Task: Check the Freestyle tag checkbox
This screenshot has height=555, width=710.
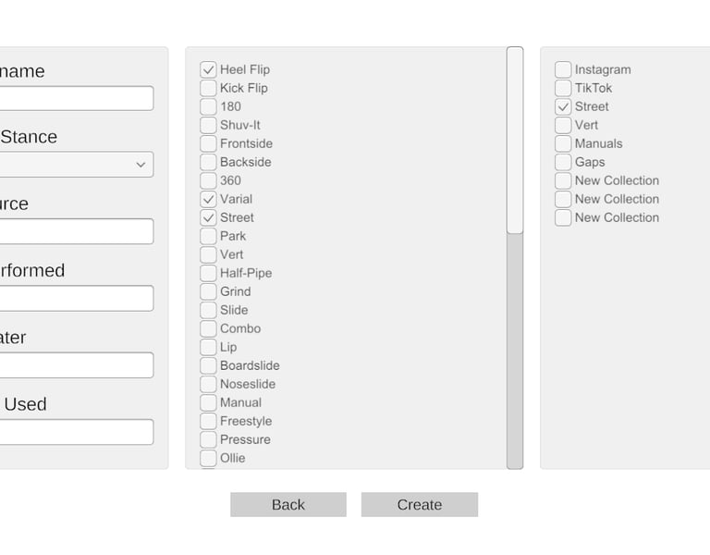Action: tap(209, 421)
